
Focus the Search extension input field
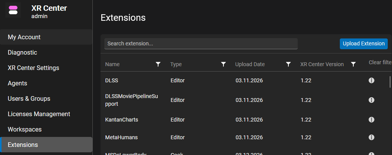[x=201, y=44]
